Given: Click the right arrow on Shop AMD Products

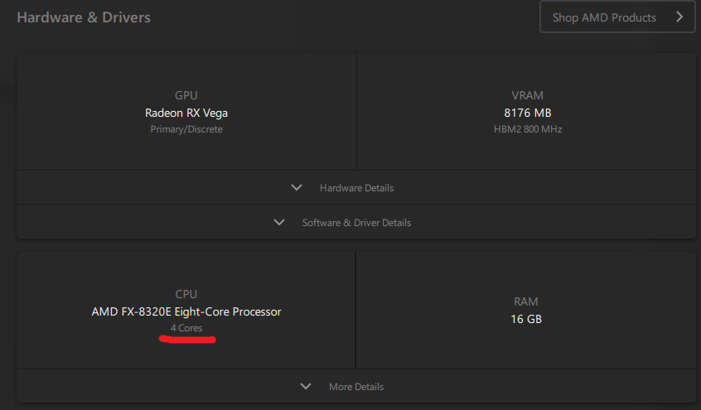Looking at the screenshot, I should click(x=679, y=17).
